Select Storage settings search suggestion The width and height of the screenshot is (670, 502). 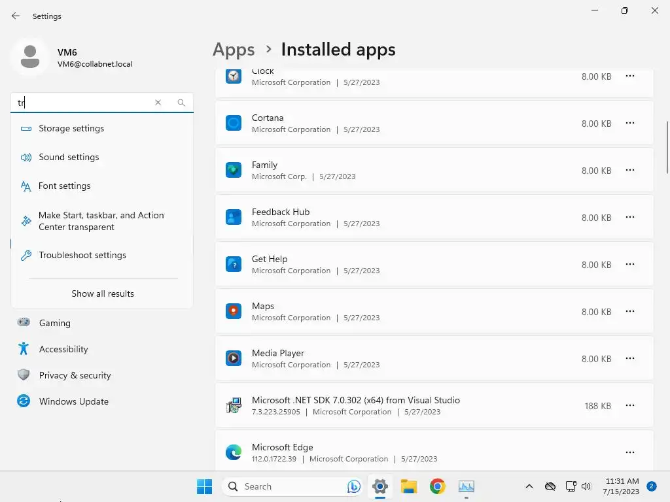coord(102,129)
